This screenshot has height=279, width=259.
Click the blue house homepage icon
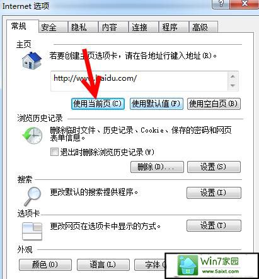(x=32, y=61)
